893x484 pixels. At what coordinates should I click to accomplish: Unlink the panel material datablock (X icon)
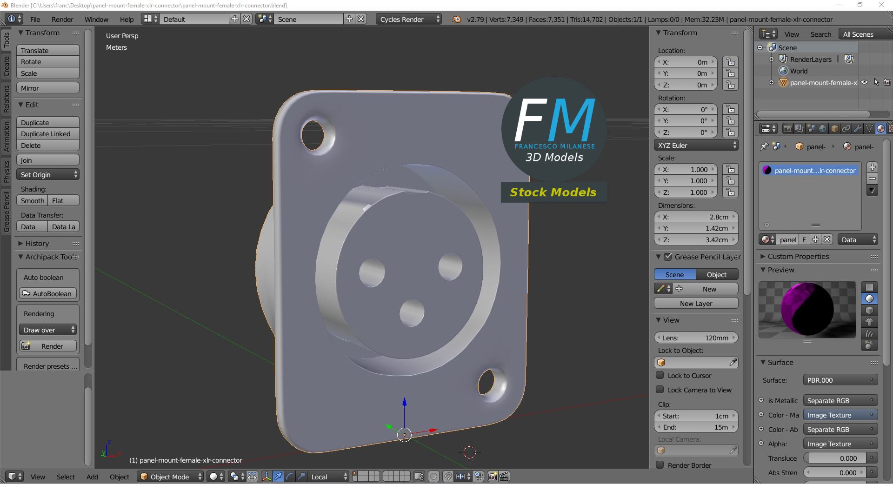click(827, 239)
